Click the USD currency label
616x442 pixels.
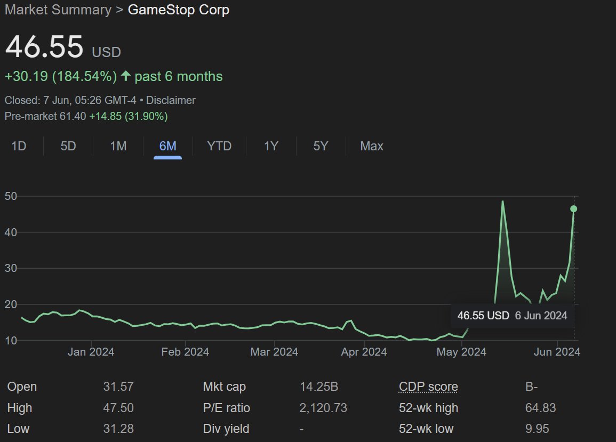pos(106,52)
